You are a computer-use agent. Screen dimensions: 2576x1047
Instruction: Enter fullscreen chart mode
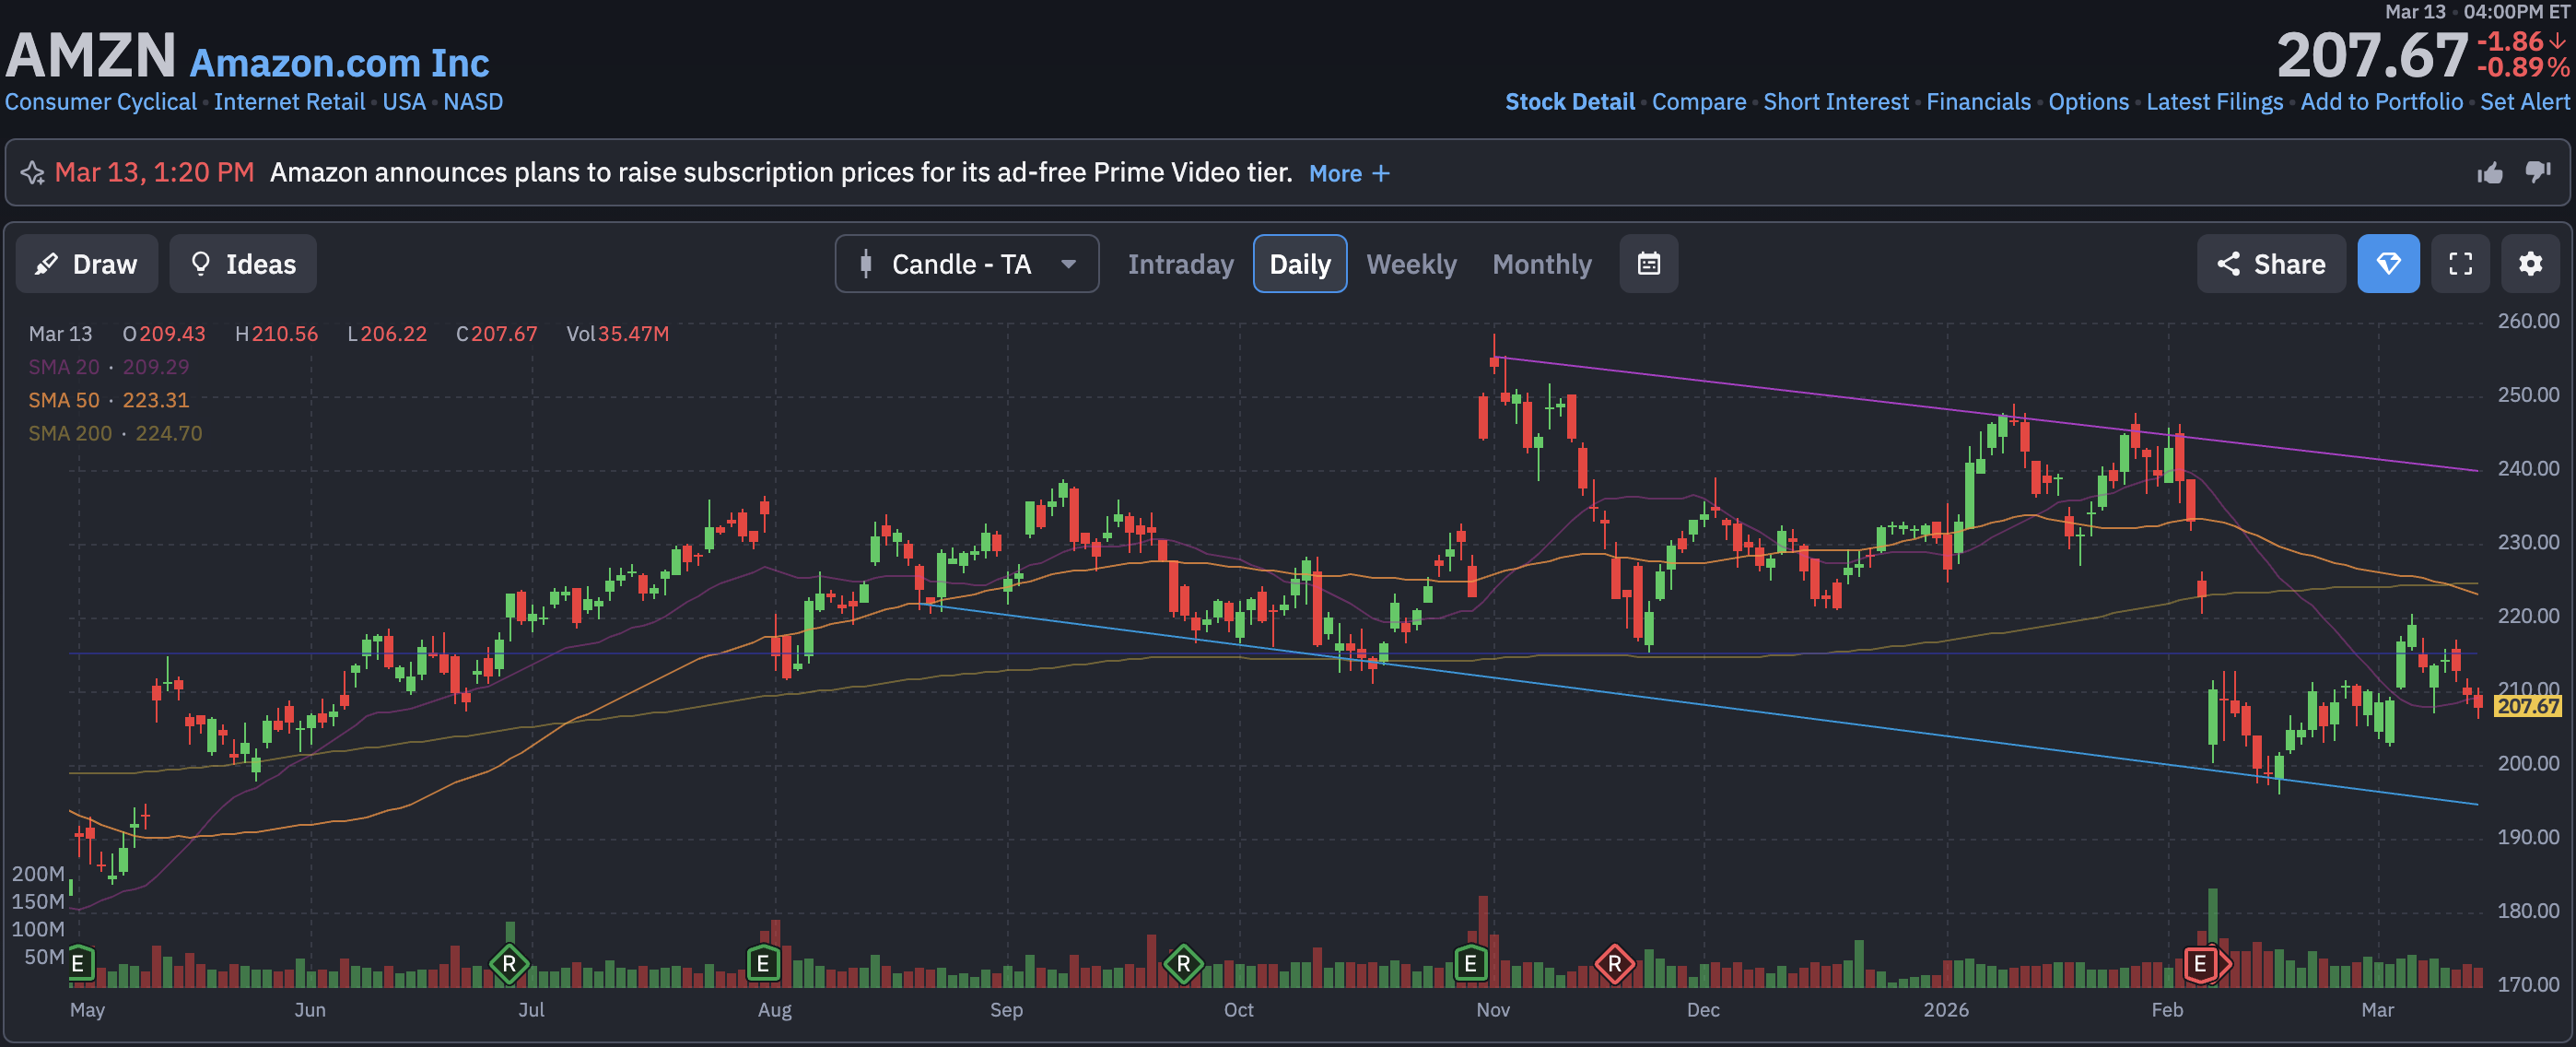tap(2460, 264)
